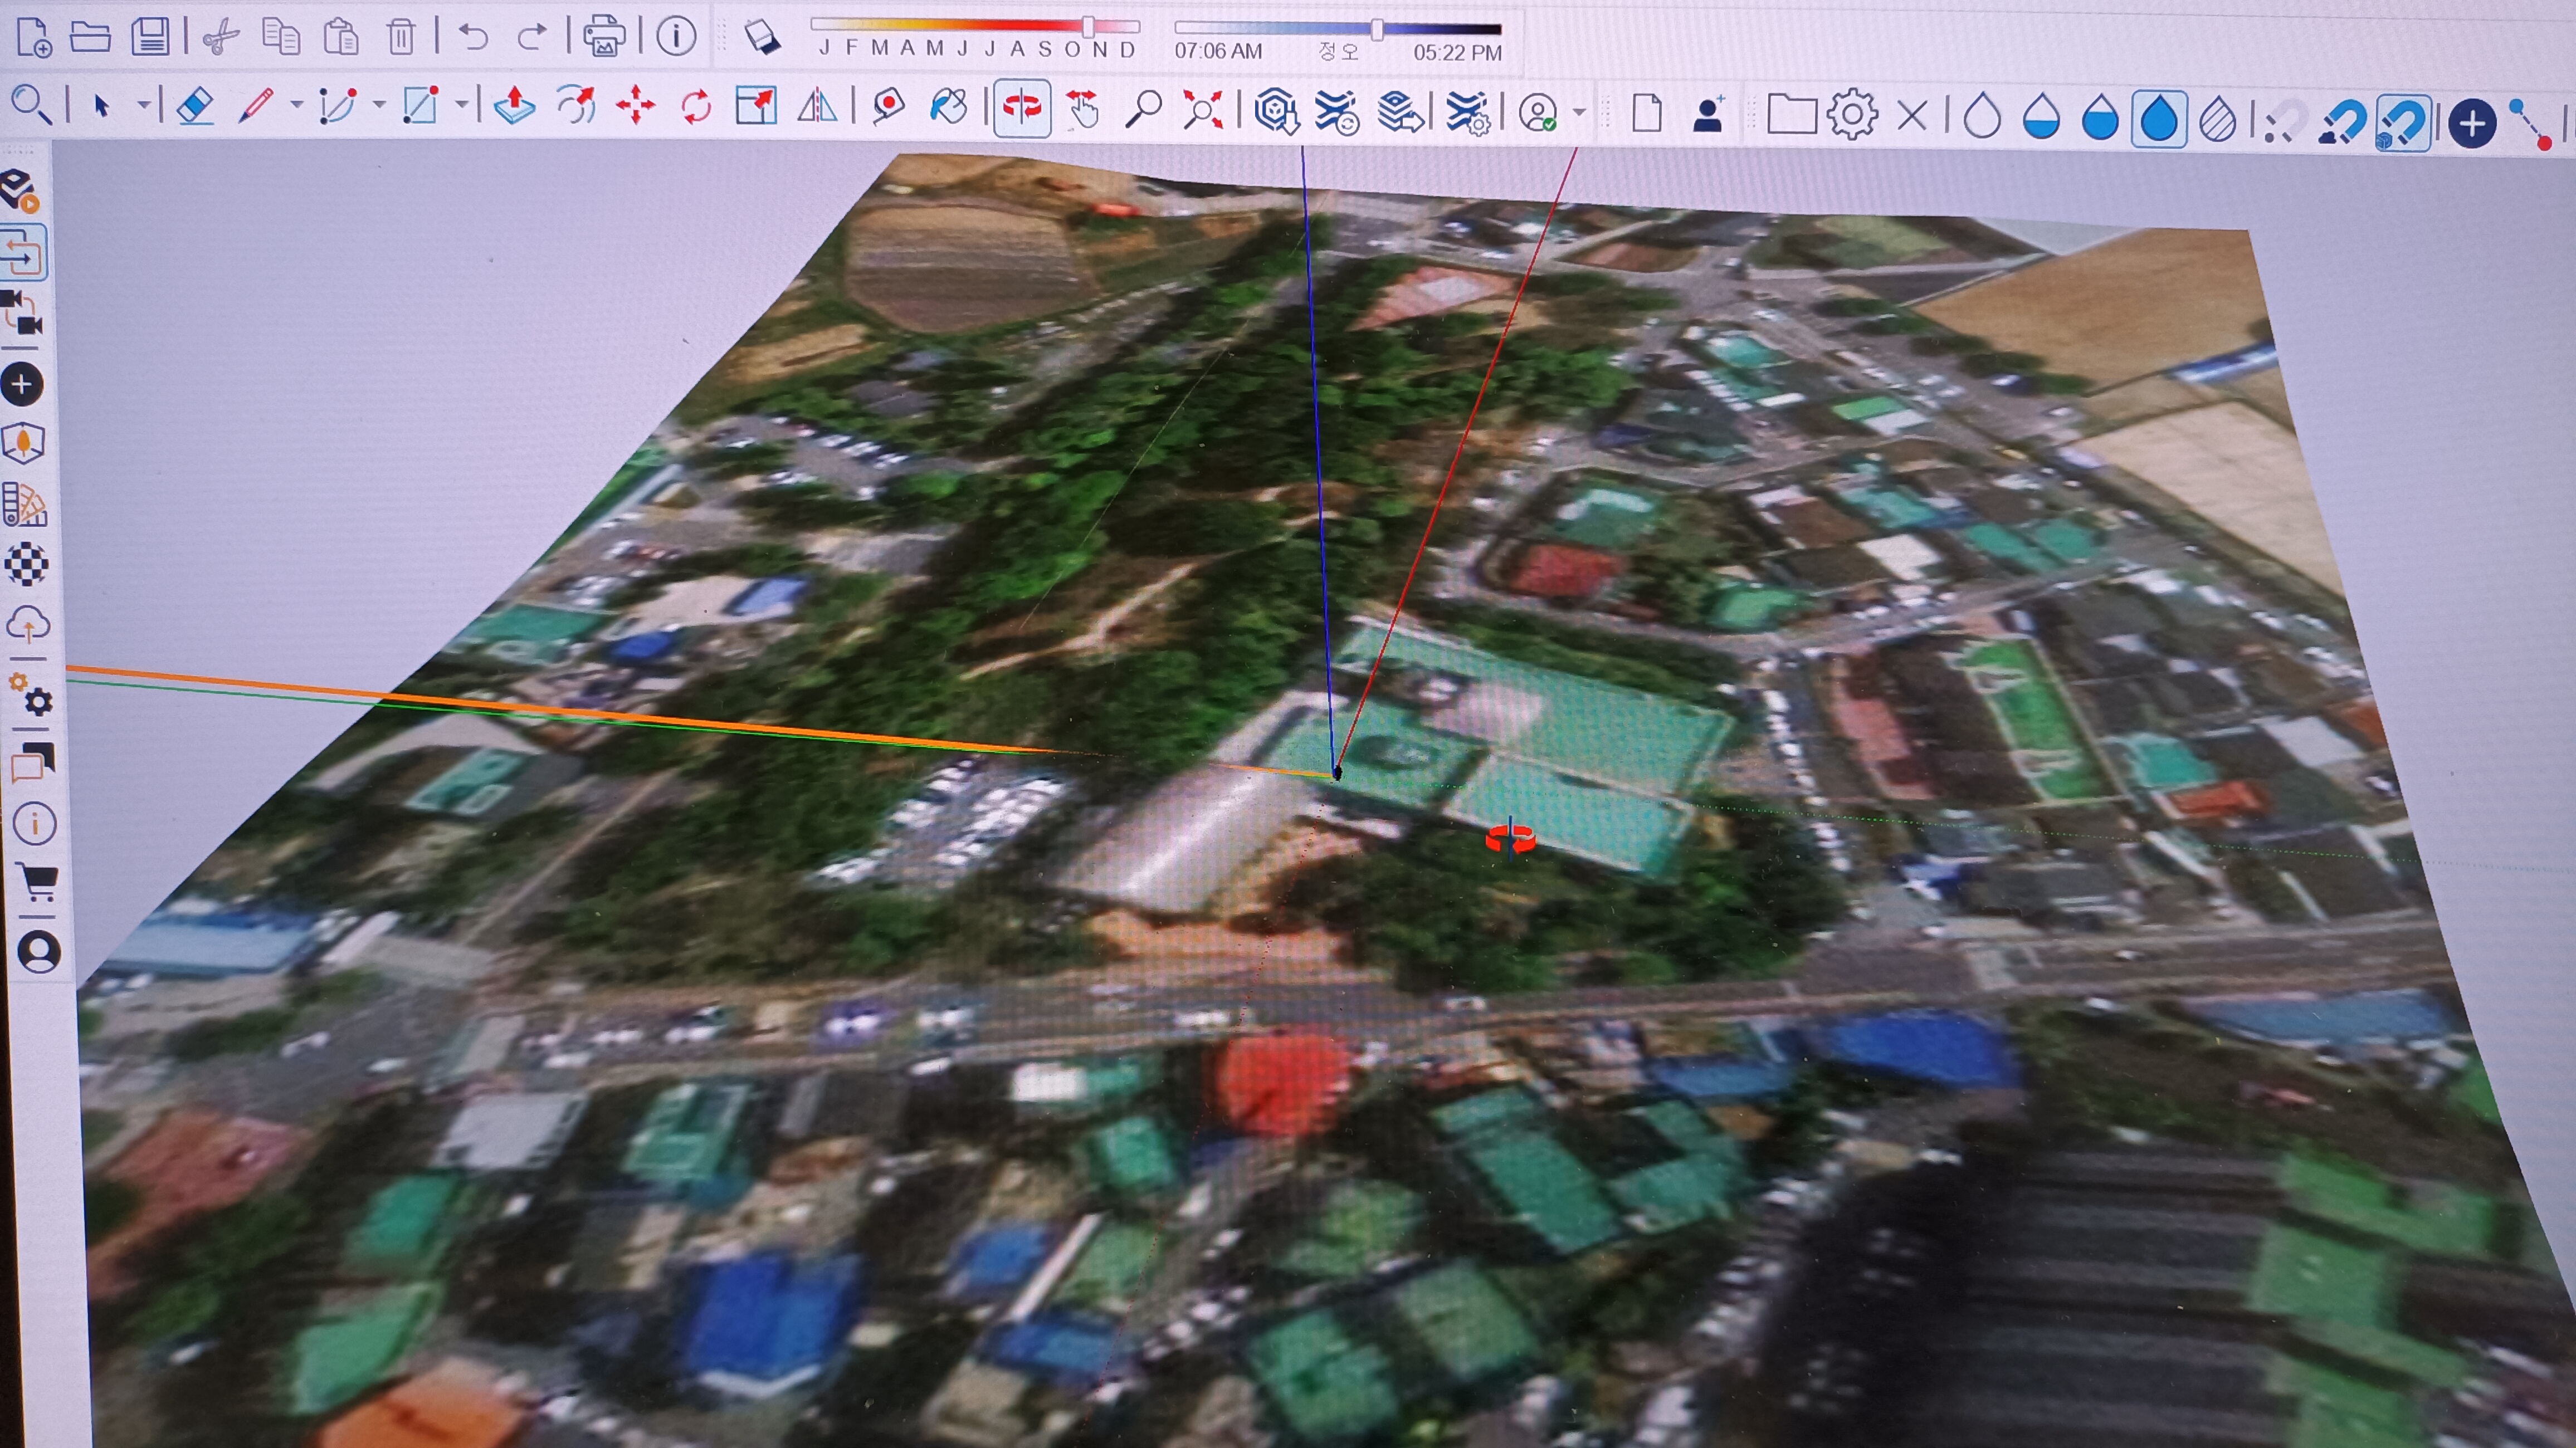The height and width of the screenshot is (1448, 2576).
Task: Toggle the active Orbit tool
Action: coord(1021,108)
